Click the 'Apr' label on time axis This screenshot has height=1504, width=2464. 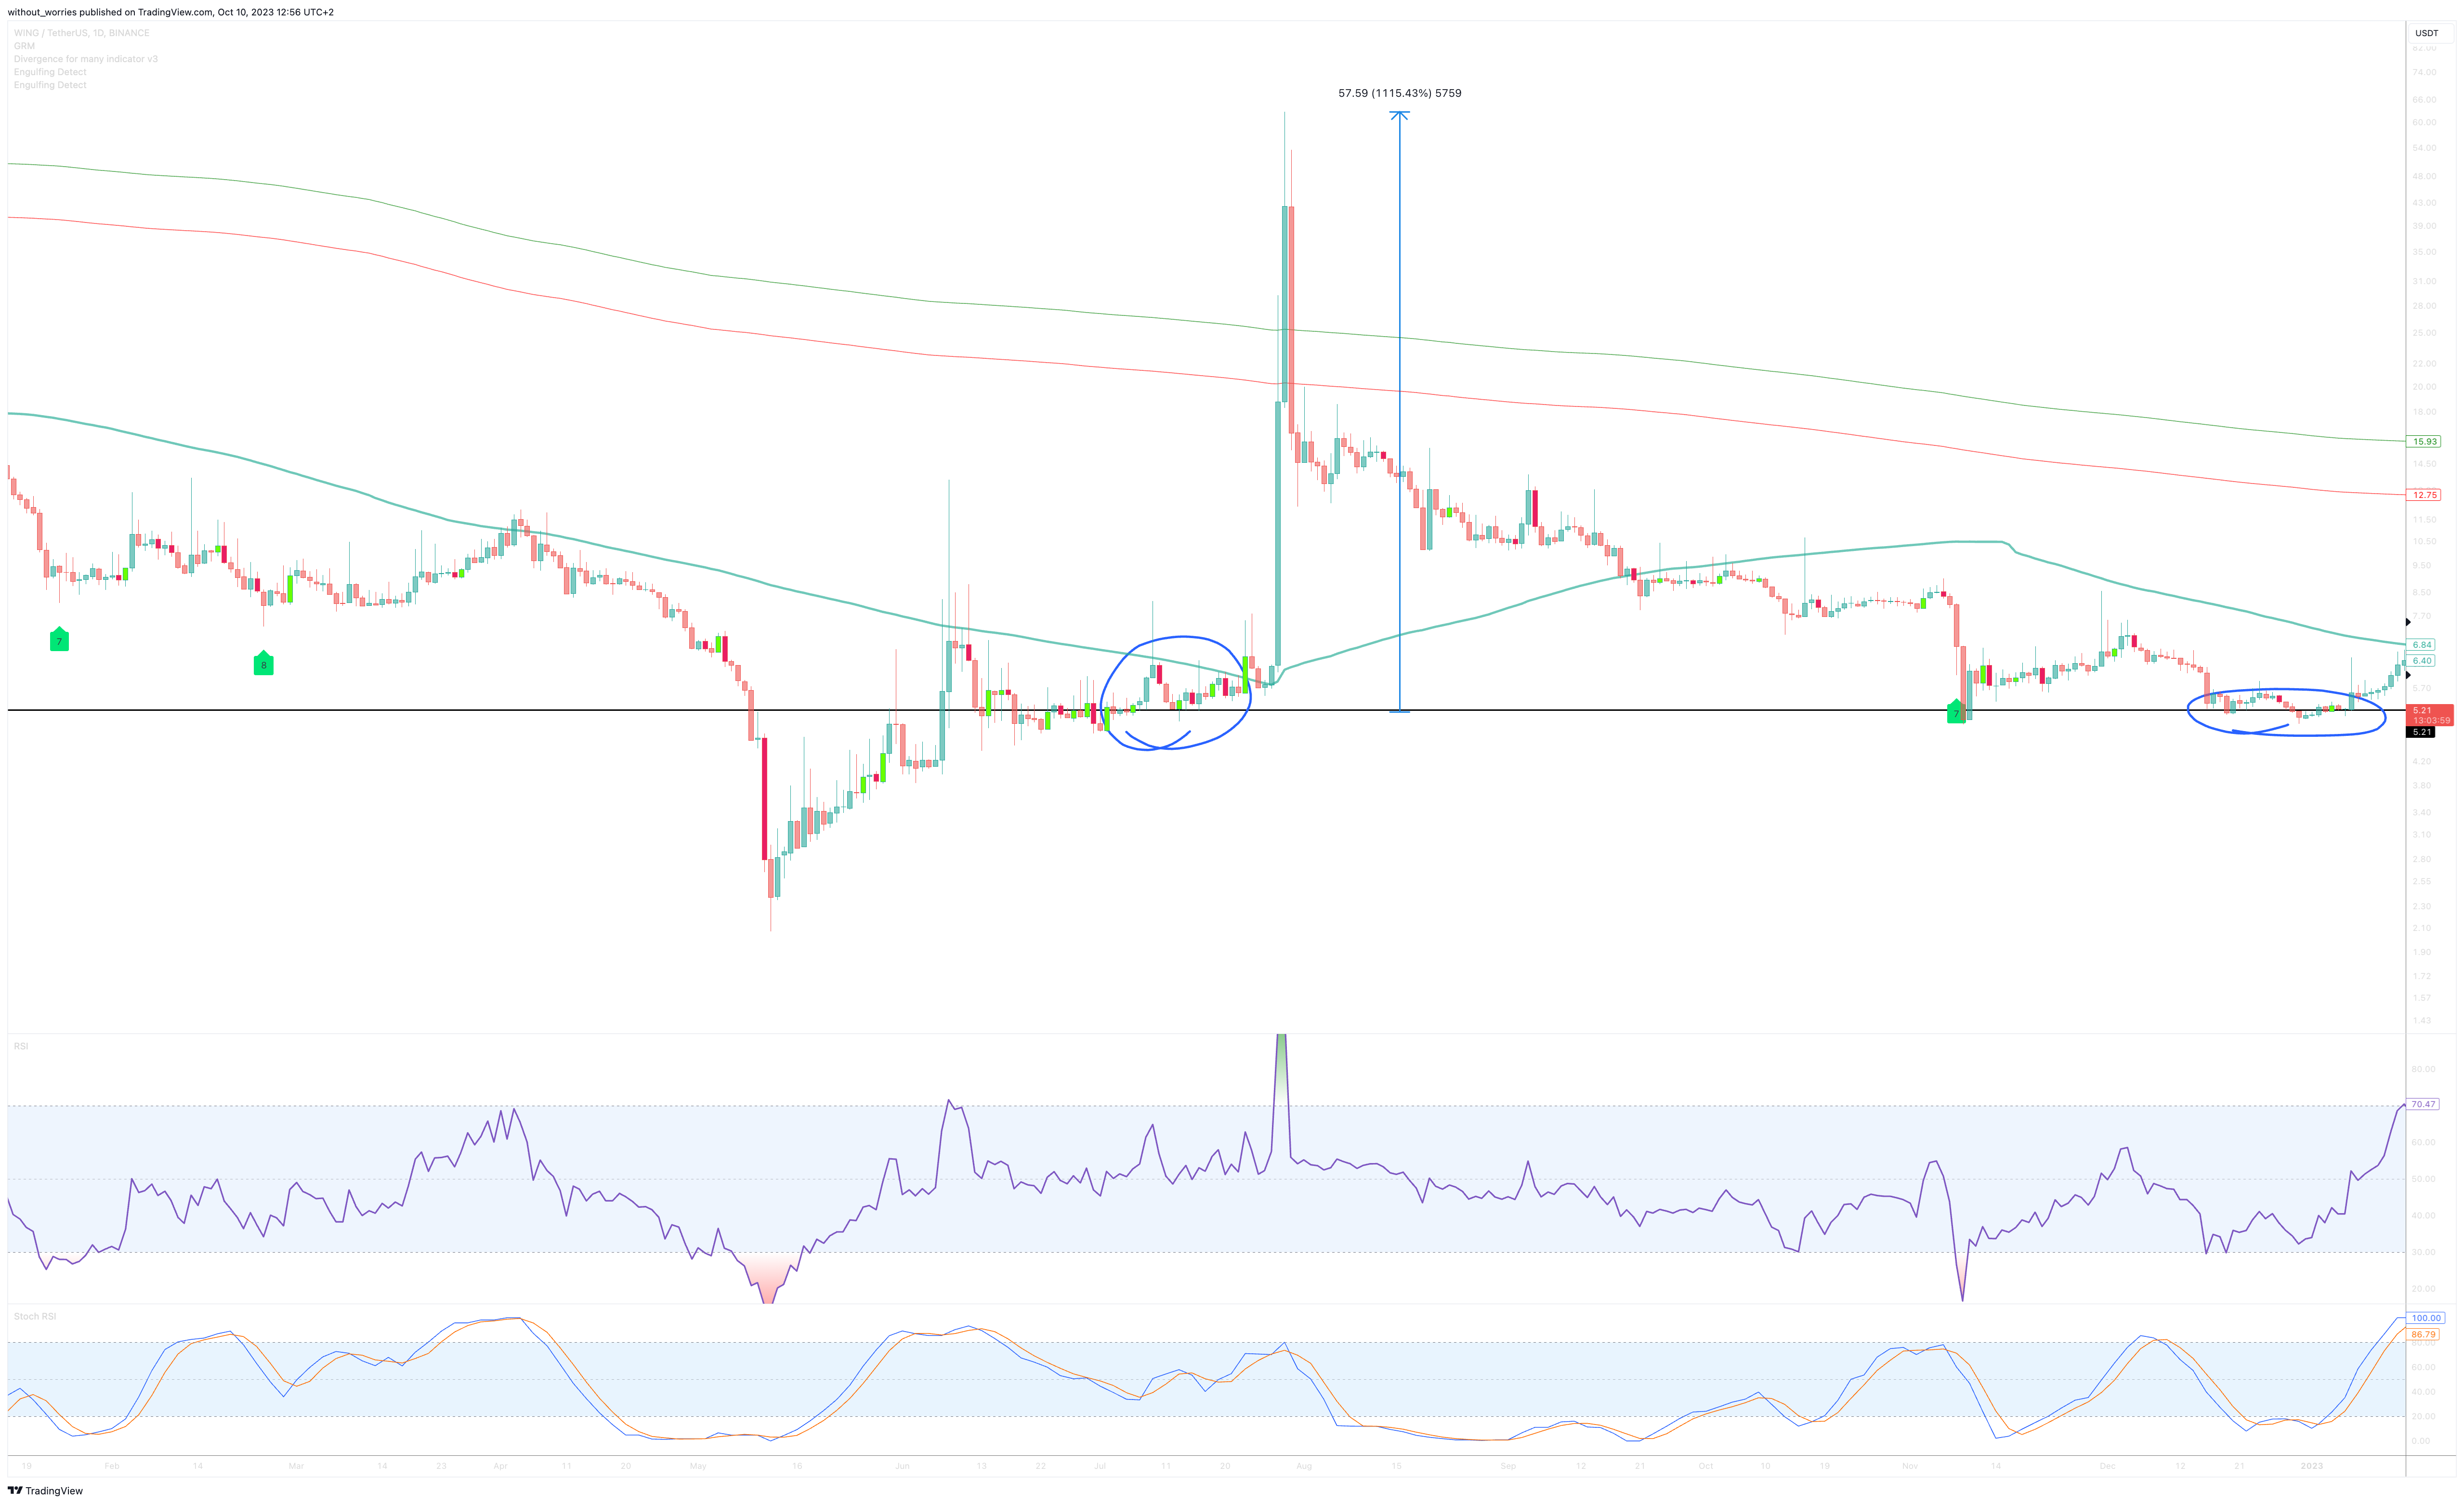tap(501, 1466)
